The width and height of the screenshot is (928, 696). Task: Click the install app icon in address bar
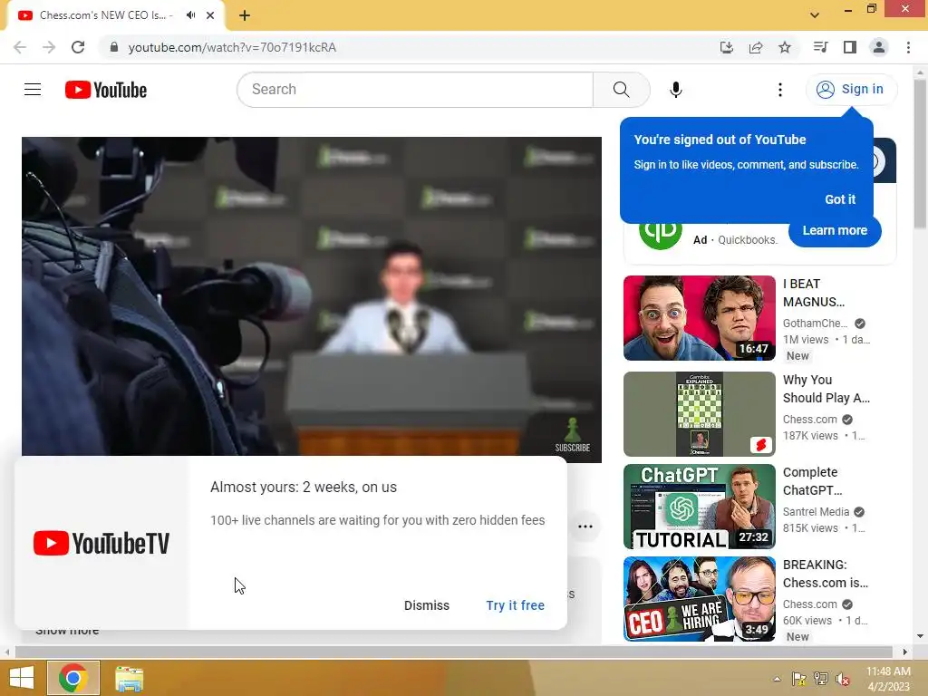tap(726, 47)
